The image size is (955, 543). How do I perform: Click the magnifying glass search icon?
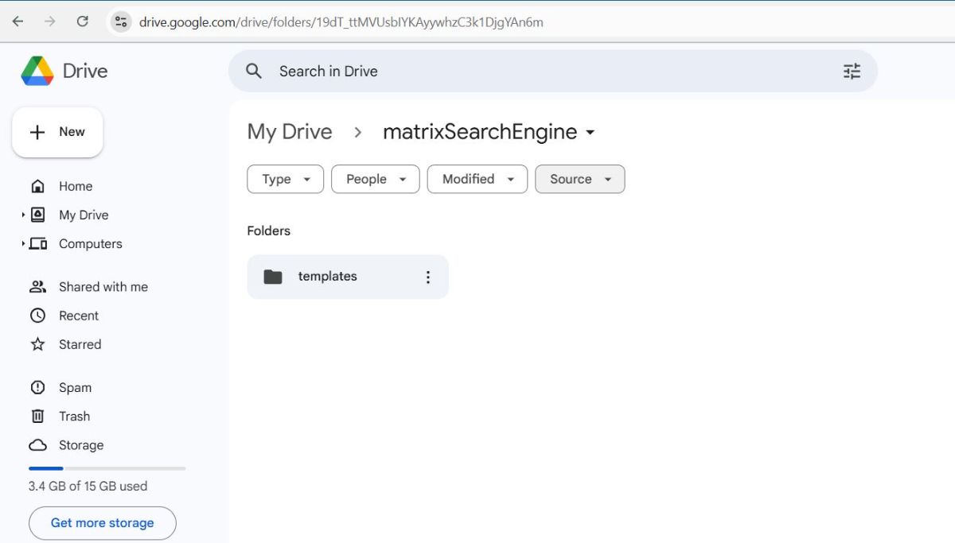254,72
